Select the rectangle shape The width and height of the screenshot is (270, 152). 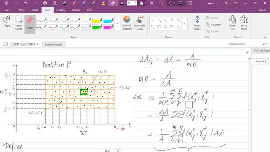point(159,27)
